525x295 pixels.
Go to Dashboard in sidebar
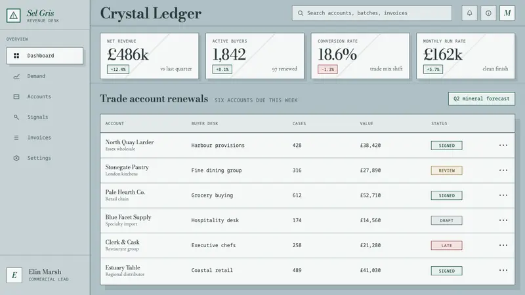pos(45,56)
